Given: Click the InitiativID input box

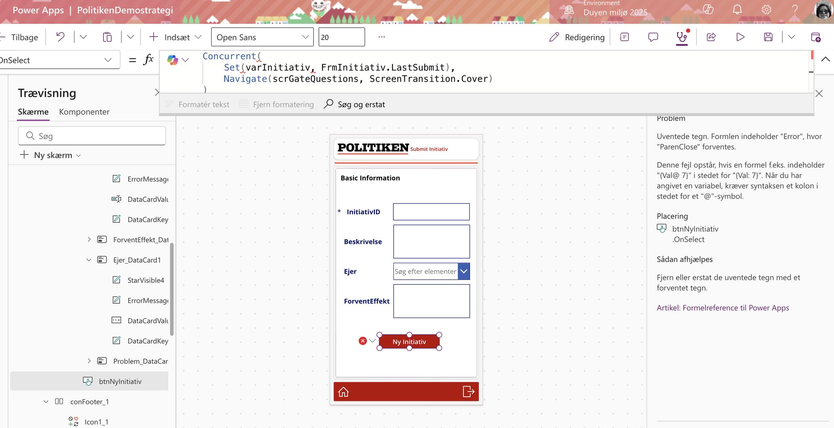Looking at the screenshot, I should coord(431,212).
